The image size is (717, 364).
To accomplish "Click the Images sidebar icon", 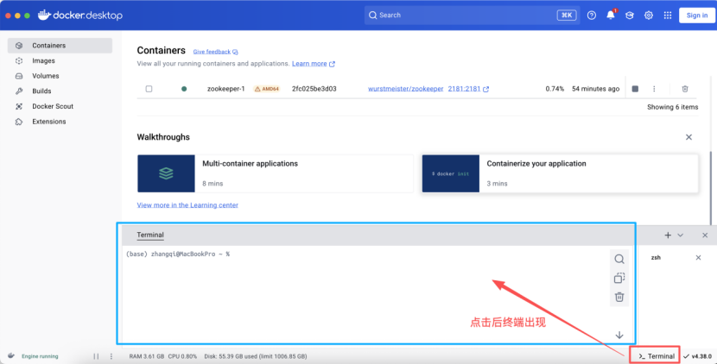I will tap(19, 60).
